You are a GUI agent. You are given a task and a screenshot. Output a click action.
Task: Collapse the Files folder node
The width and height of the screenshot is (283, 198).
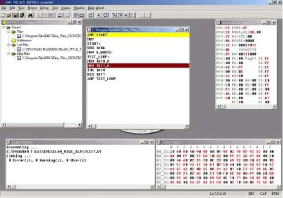(x=8, y=32)
